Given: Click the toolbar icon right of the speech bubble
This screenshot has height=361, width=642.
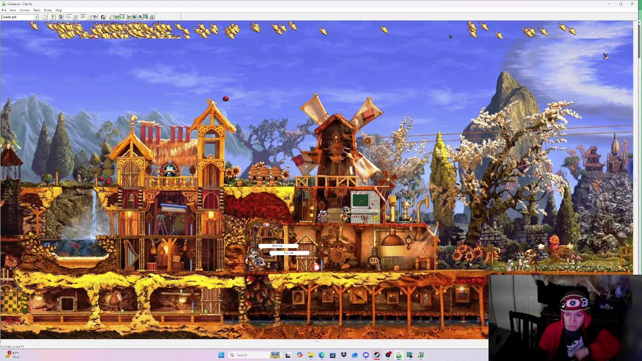Looking at the screenshot, I should pos(89,17).
